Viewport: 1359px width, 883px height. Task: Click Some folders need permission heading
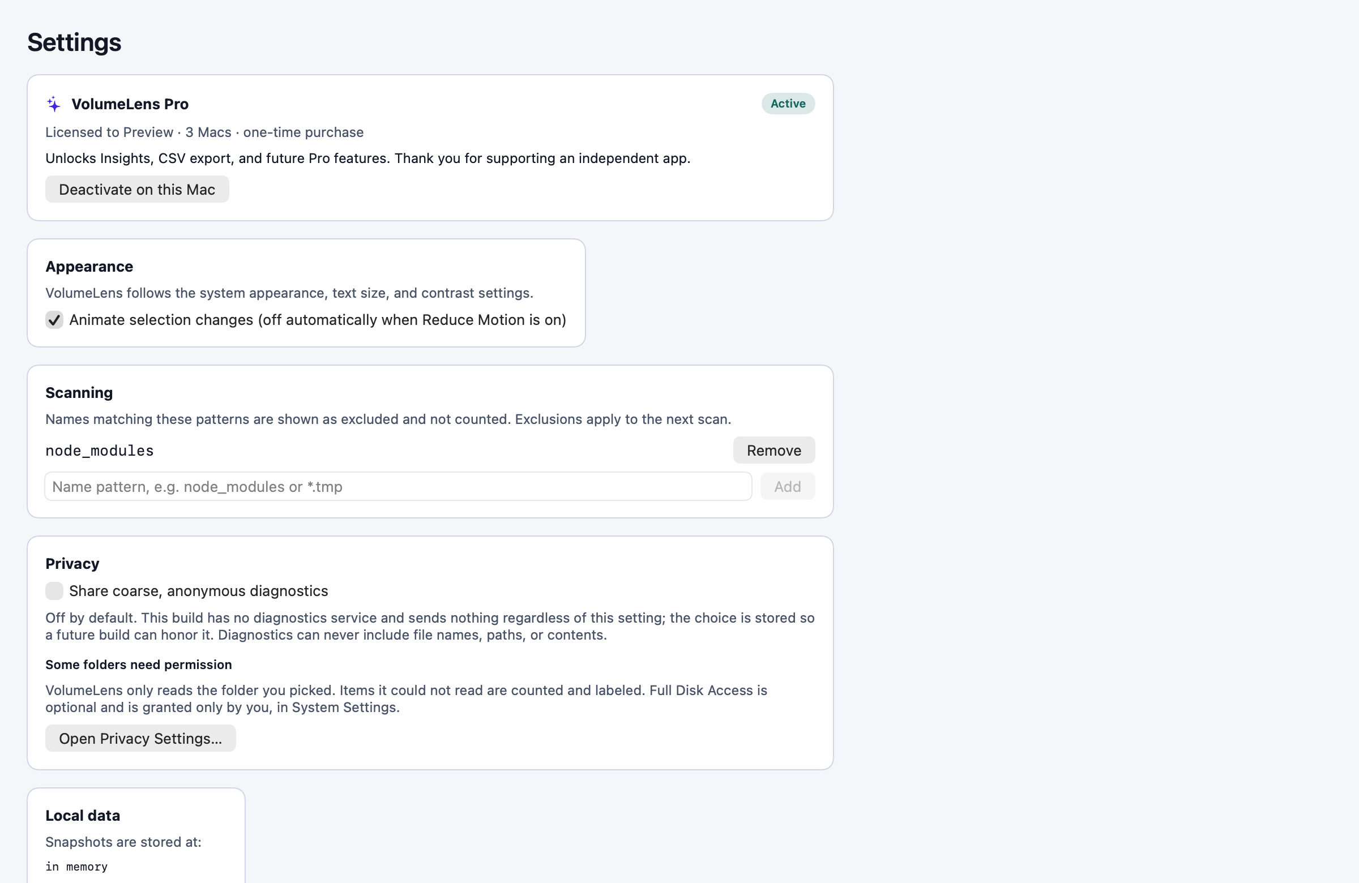(139, 665)
